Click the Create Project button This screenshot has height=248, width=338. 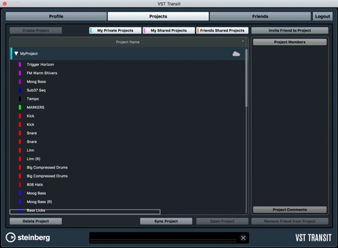(36, 30)
